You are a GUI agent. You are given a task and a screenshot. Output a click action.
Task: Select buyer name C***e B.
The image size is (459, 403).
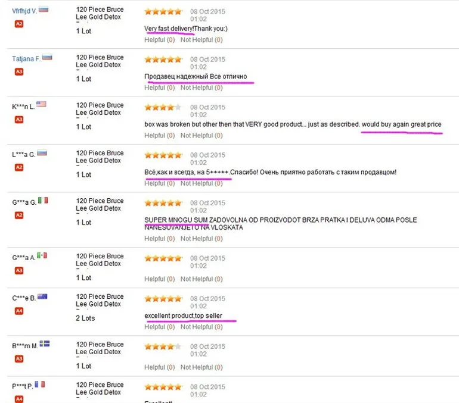[24, 298]
